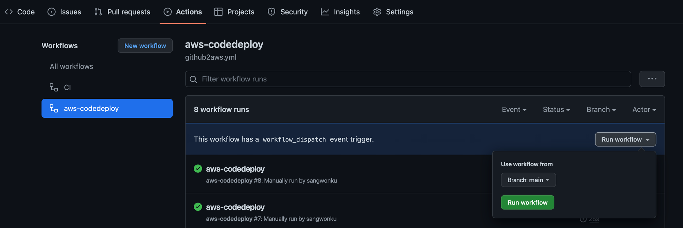The height and width of the screenshot is (228, 683).
Task: Click the Security shield icon
Action: (x=271, y=12)
